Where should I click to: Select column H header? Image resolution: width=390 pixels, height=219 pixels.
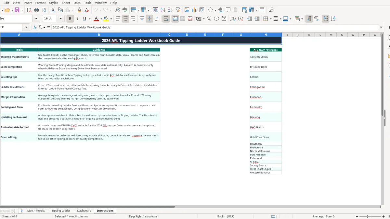[x=266, y=35]
